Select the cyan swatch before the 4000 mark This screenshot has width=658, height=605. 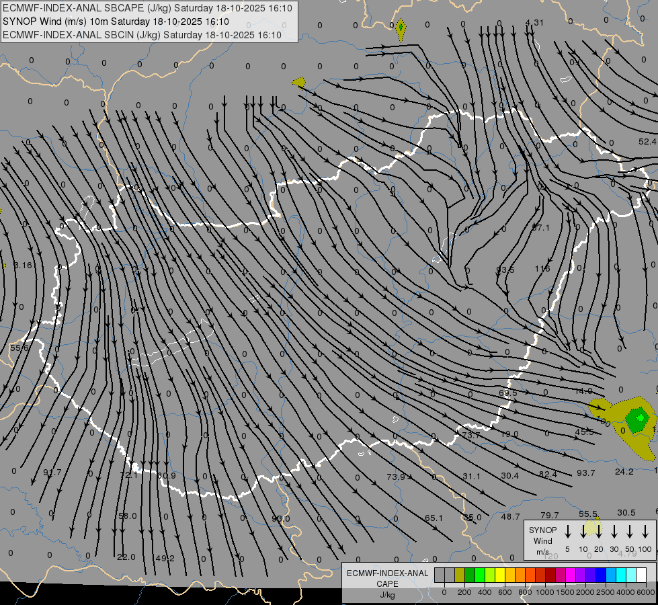(620, 575)
